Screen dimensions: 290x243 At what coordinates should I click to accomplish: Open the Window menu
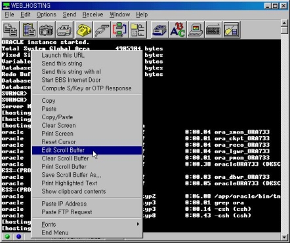click(120, 14)
